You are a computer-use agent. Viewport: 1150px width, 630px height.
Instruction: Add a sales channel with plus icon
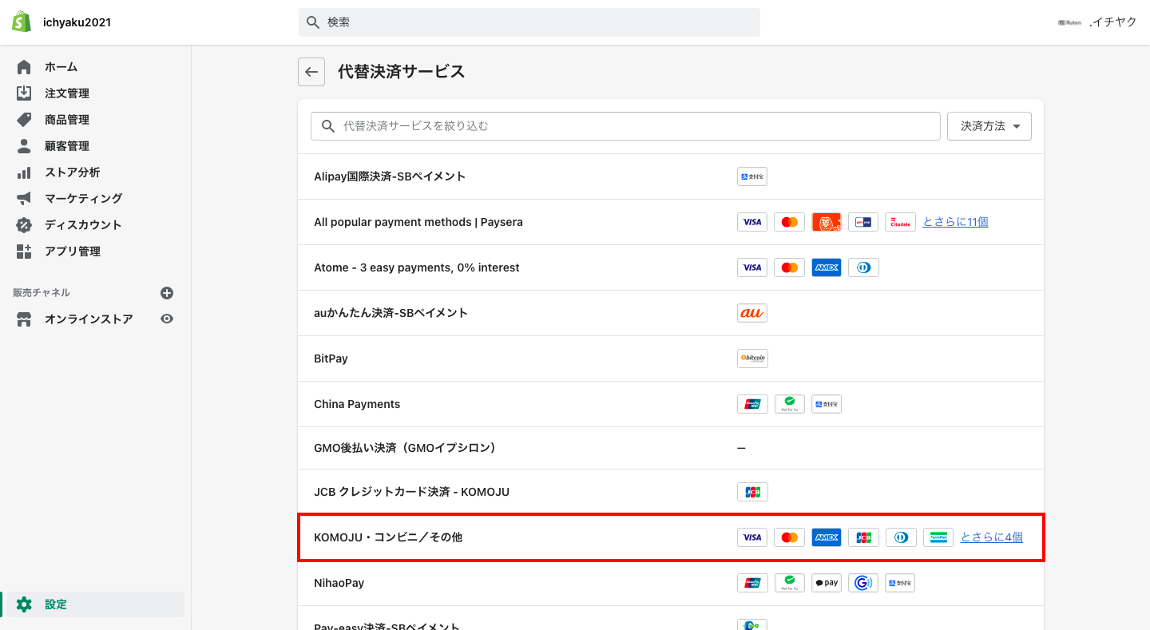pyautogui.click(x=167, y=293)
